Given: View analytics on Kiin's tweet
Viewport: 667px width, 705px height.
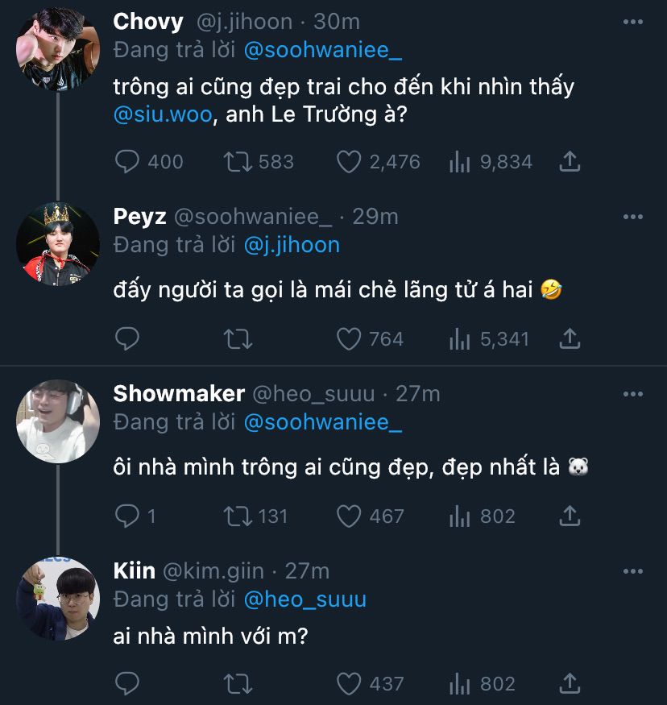Looking at the screenshot, I should pyautogui.click(x=459, y=684).
